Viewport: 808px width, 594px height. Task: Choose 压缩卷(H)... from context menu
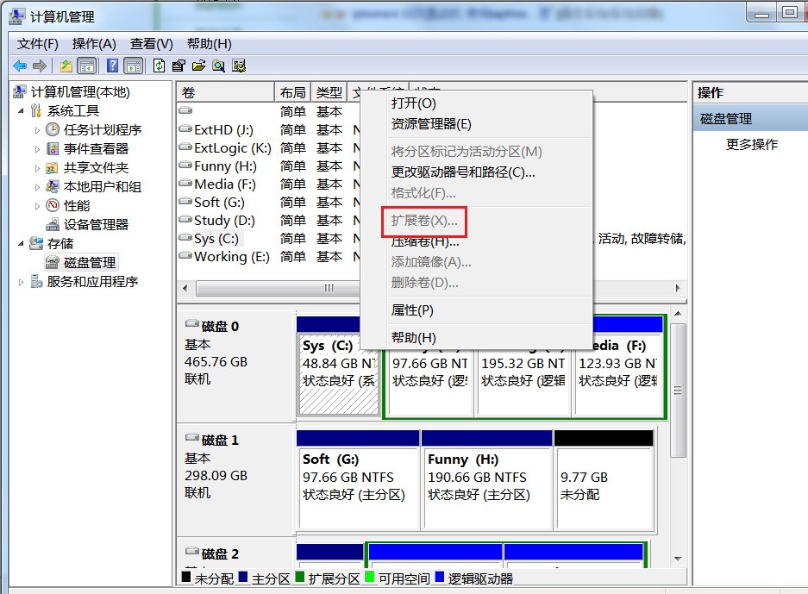click(x=425, y=242)
